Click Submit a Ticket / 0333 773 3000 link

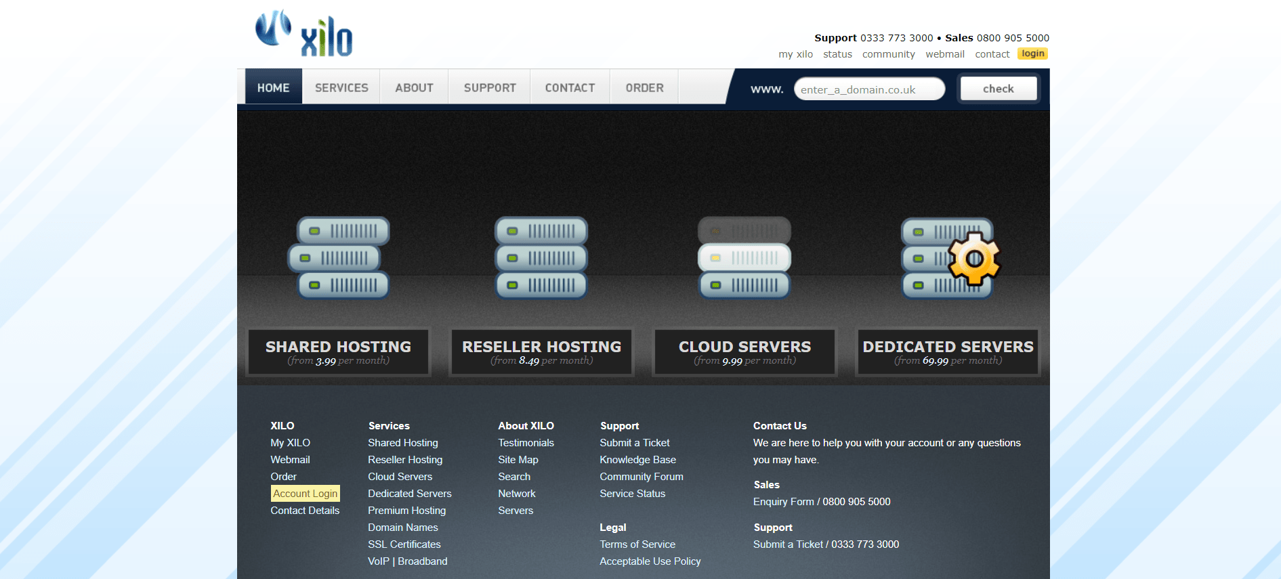(826, 544)
